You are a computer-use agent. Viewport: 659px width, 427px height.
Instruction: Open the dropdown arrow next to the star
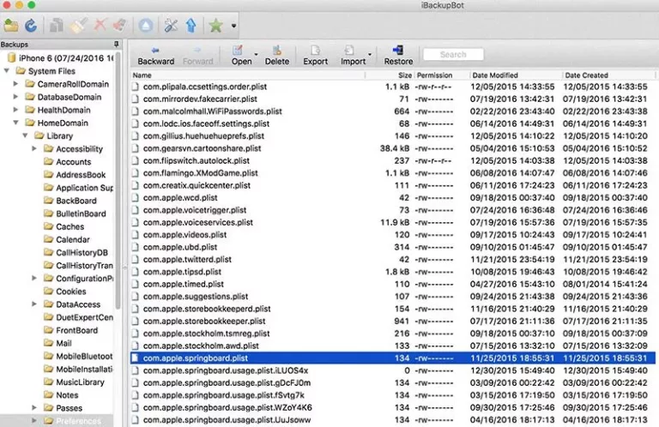coord(233,26)
